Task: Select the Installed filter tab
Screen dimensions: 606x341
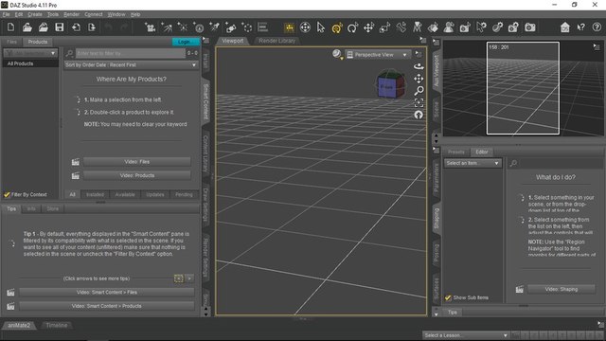Action: pos(95,194)
